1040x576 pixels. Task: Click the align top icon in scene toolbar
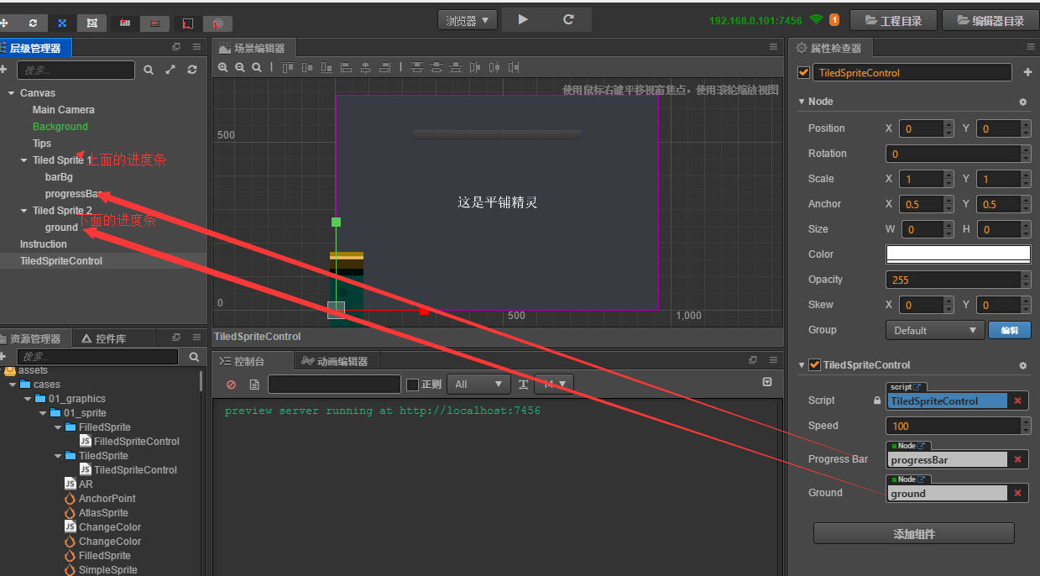click(x=288, y=67)
